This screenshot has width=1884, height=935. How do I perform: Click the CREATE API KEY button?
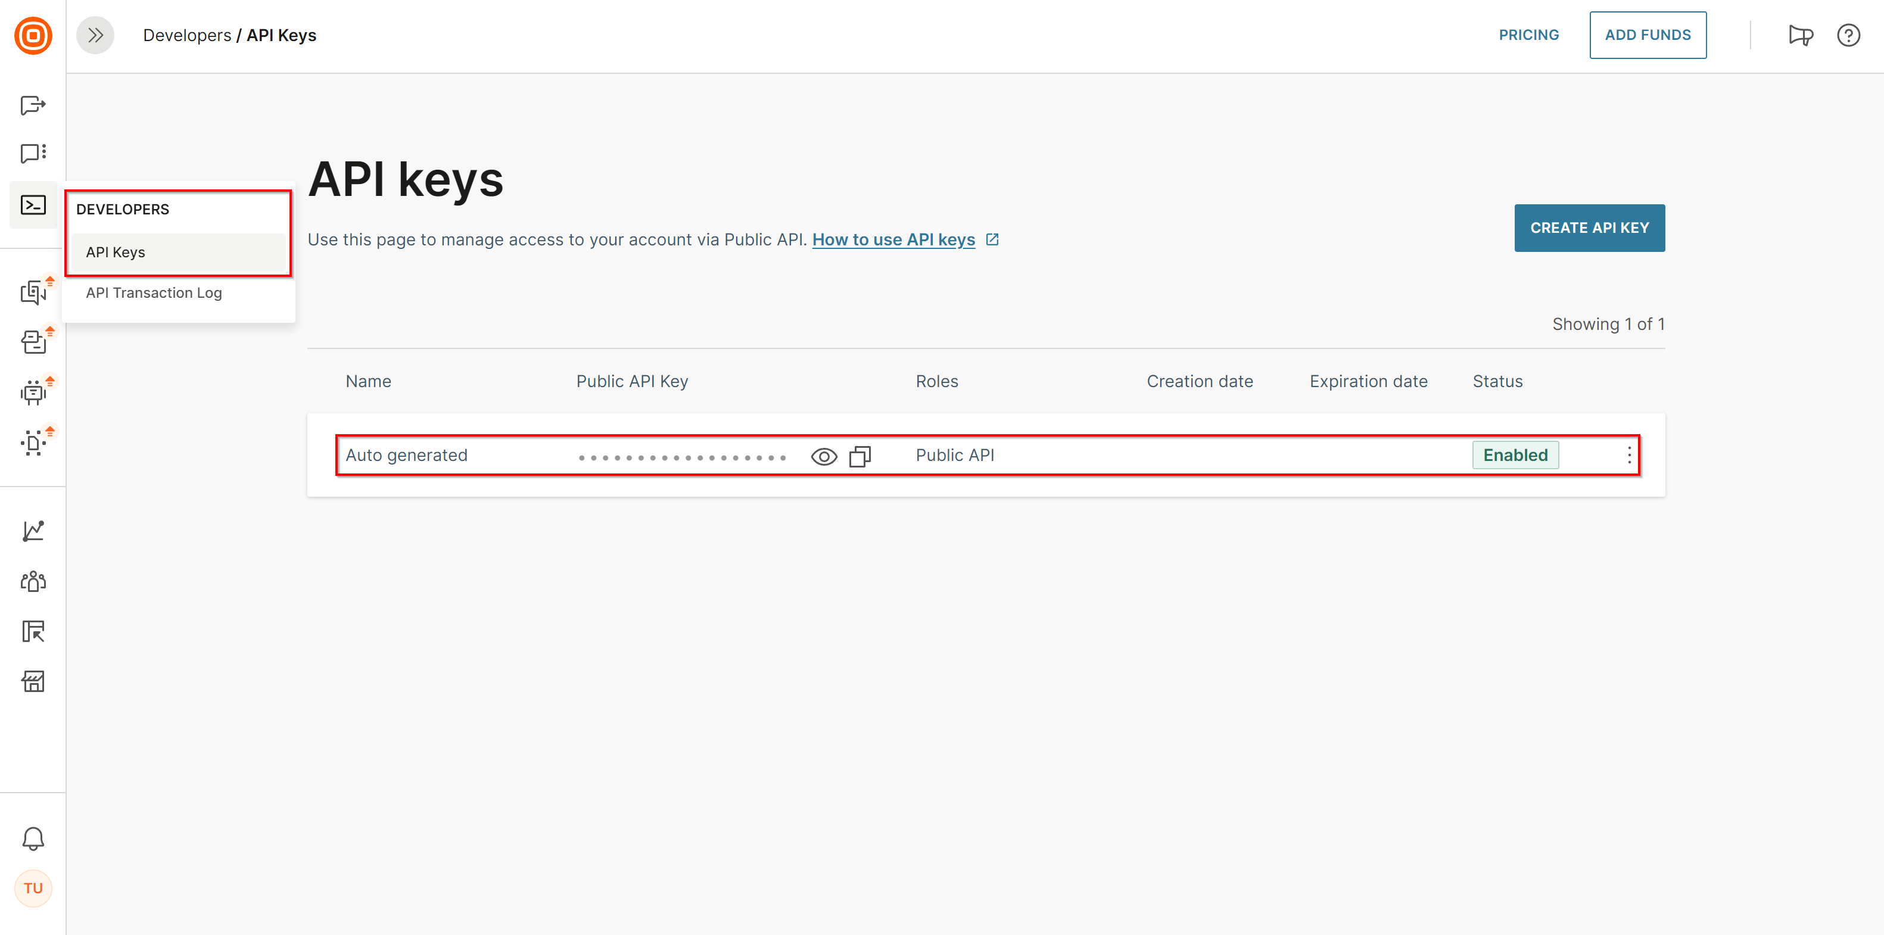pyautogui.click(x=1589, y=228)
